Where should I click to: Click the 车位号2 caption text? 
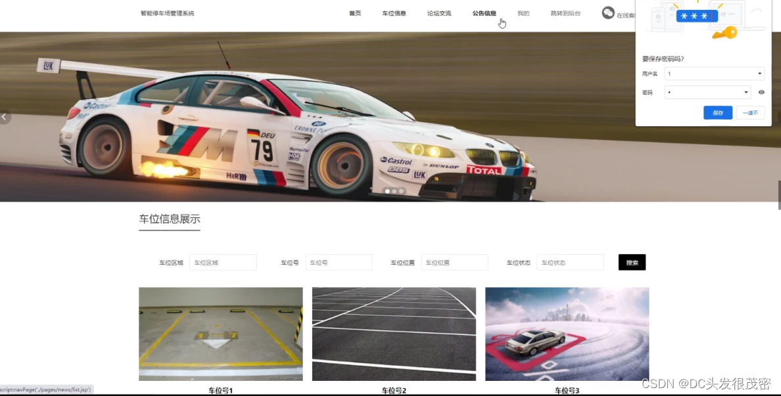[x=394, y=391]
